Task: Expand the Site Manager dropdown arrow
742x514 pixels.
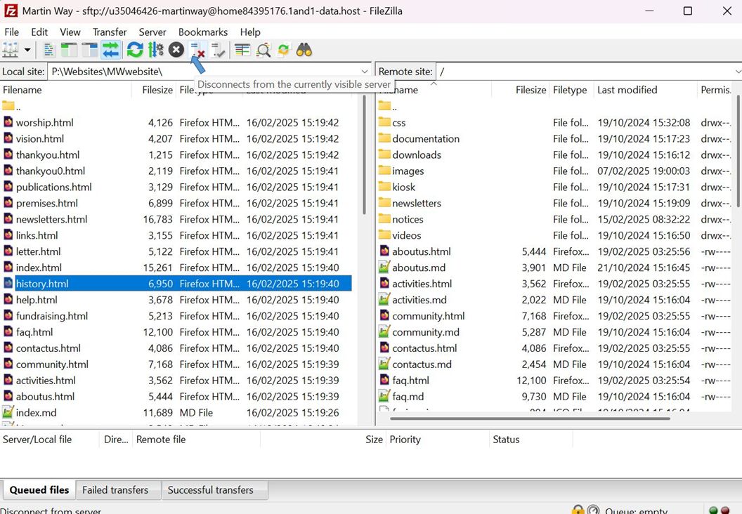Action: click(x=27, y=50)
